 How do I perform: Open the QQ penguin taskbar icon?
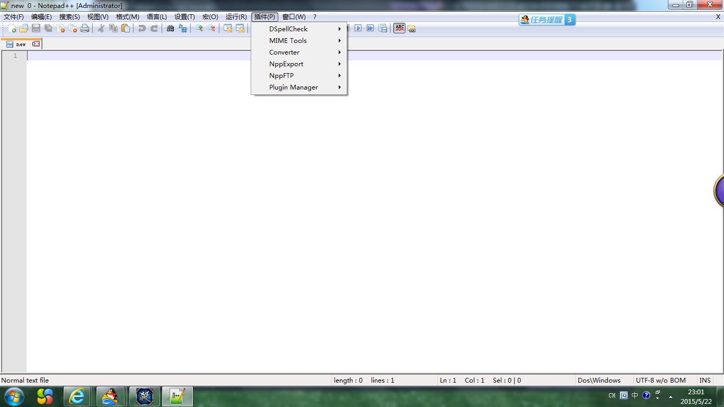(111, 396)
